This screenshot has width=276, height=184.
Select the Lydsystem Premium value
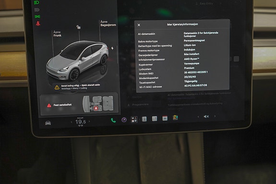pyautogui.click(x=189, y=68)
